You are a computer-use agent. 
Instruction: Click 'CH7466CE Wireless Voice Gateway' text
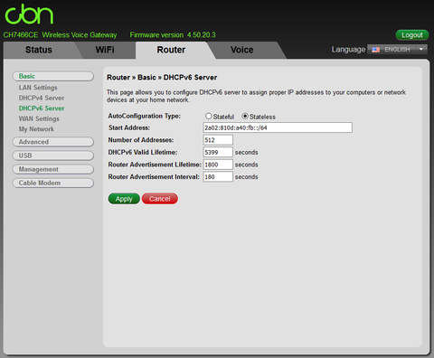(x=60, y=35)
